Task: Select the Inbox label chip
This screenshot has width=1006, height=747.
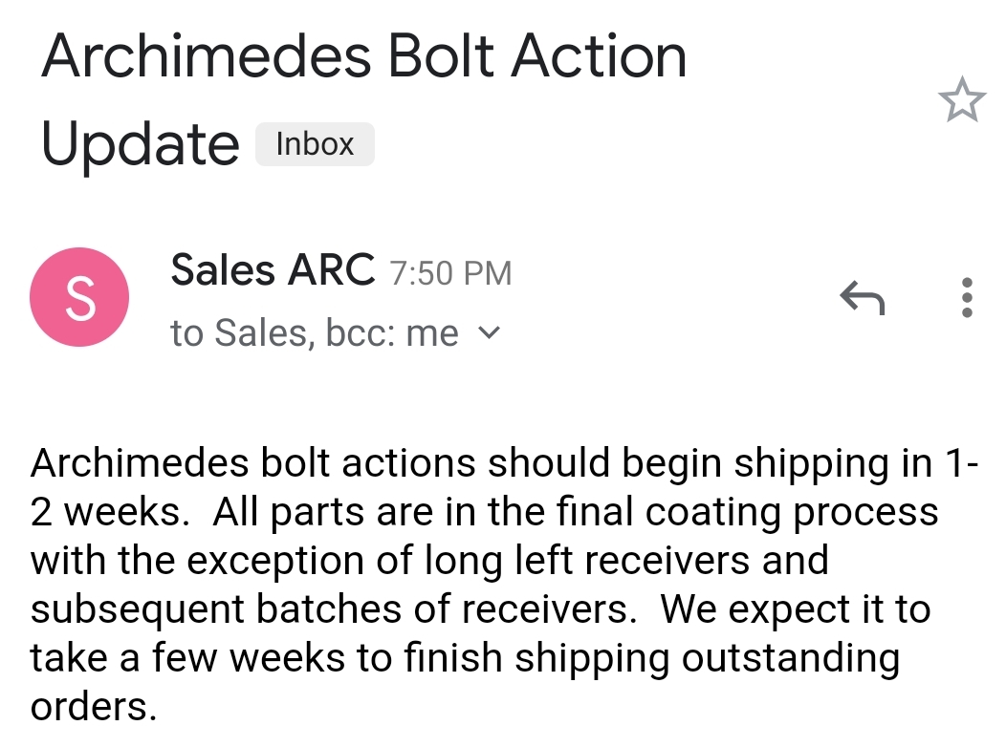Action: (x=315, y=144)
